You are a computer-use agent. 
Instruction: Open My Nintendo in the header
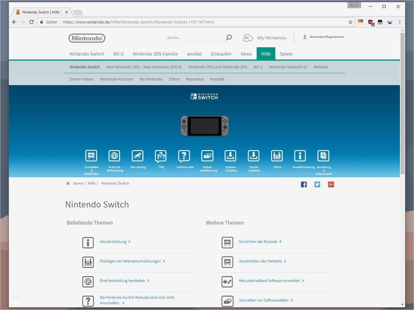(x=265, y=38)
